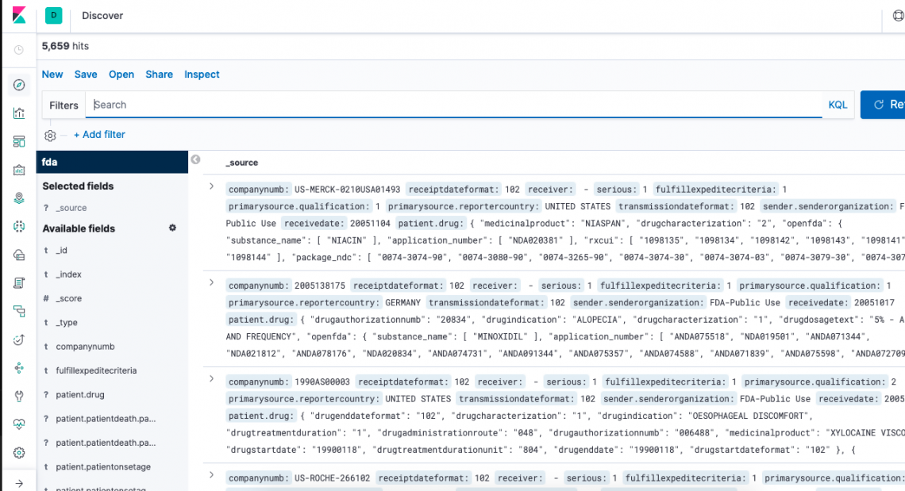Collapse the field sidebar arrow button
Viewport: 905px width, 491px height.
click(195, 159)
